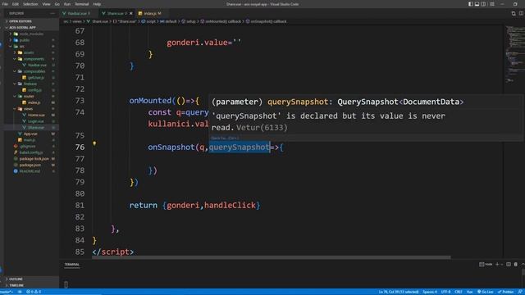Click the open changes icon in editor toolbar

pos(514,13)
